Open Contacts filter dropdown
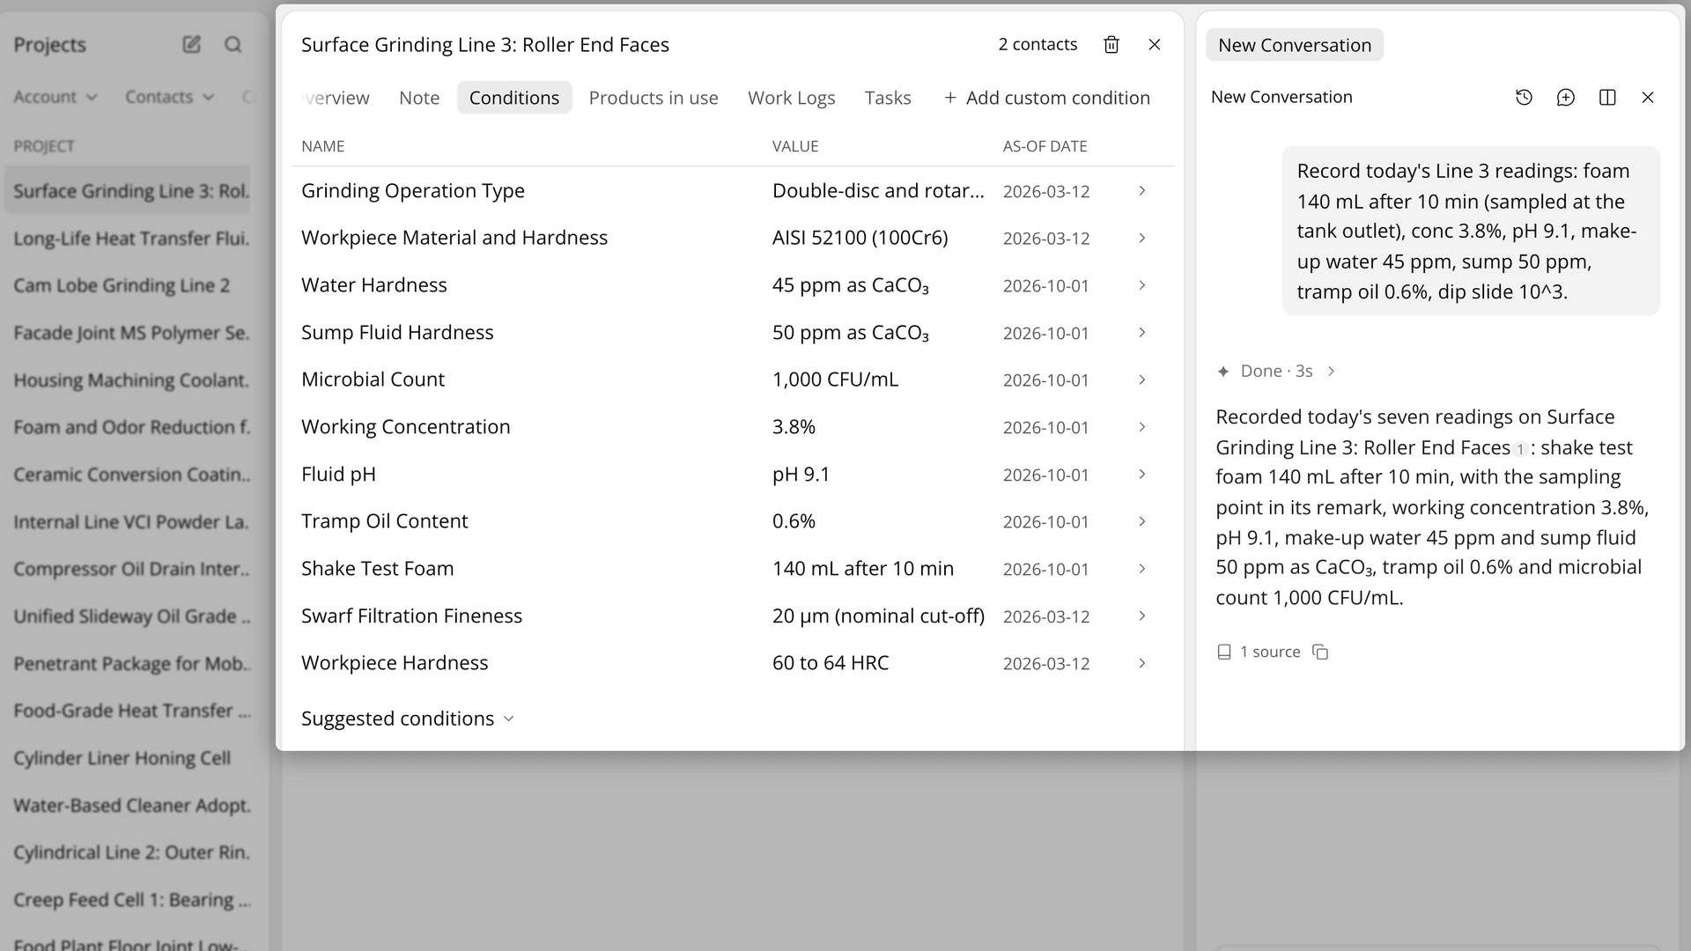 169,97
